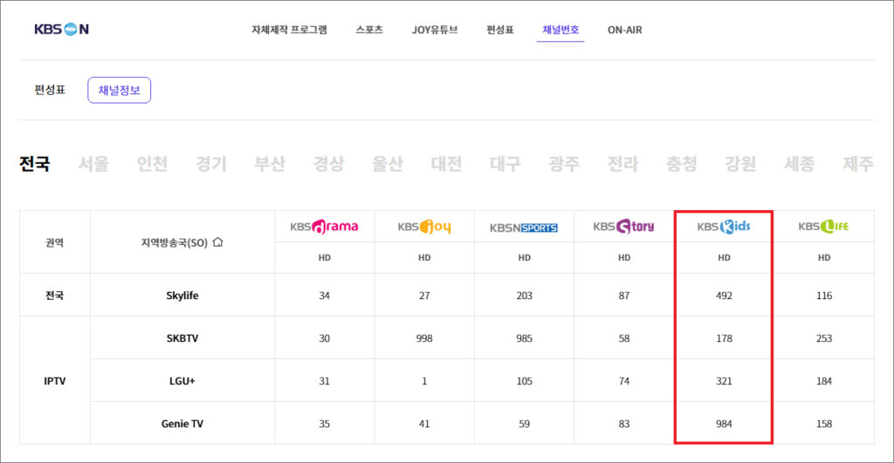The height and width of the screenshot is (463, 894).
Task: Open the KBSN Sports channel logo
Action: click(x=524, y=228)
